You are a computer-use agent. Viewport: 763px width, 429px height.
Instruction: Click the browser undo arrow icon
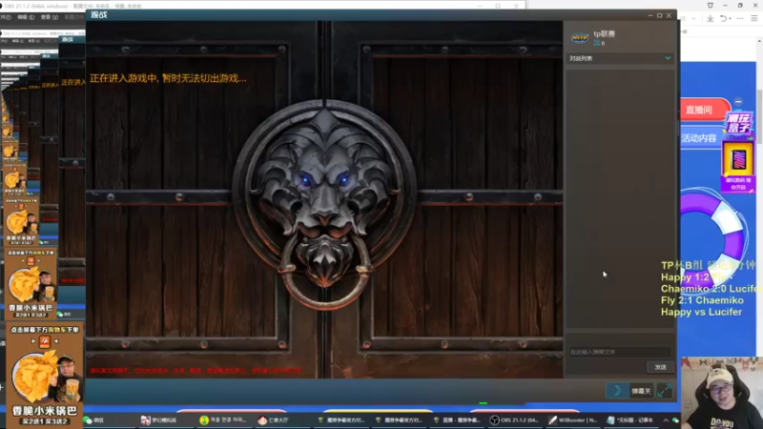(724, 18)
